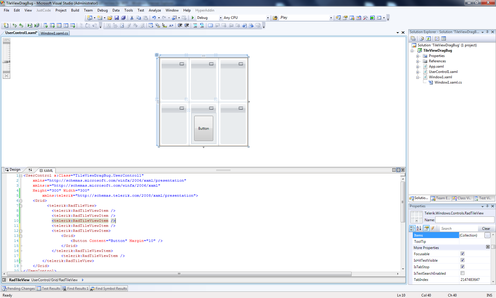Click the Cut scissors icon
The height and width of the screenshot is (298, 496).
pos(132,18)
